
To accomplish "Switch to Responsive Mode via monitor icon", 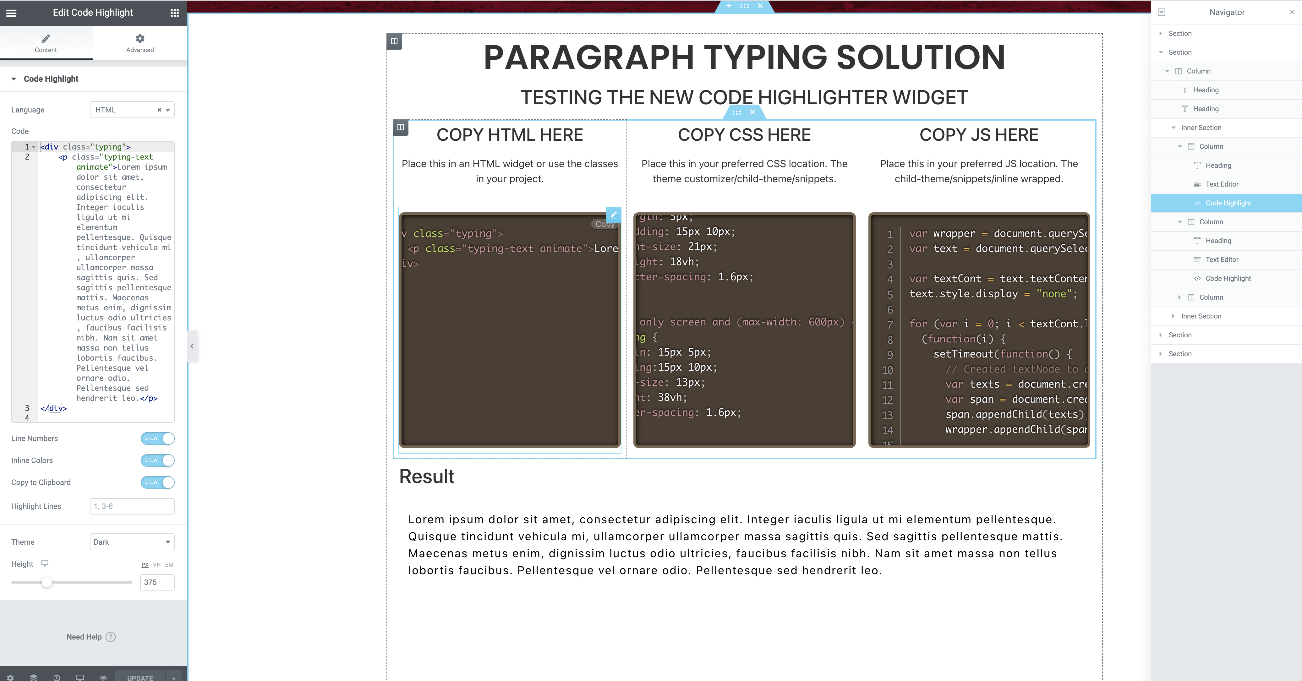I will 80,677.
